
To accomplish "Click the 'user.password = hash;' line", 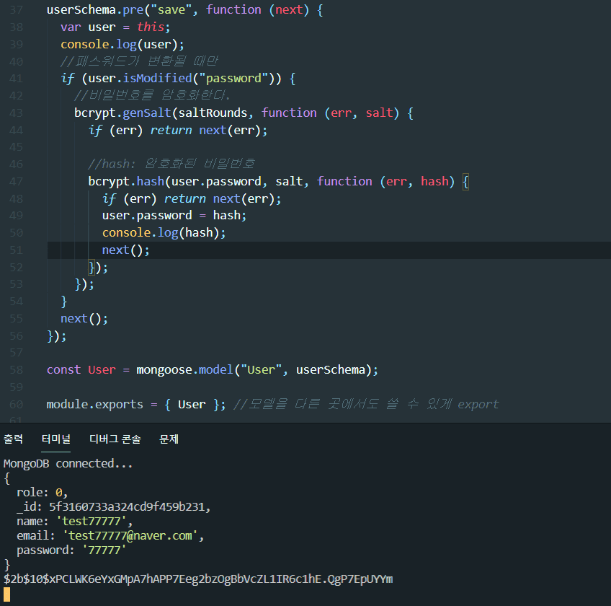I will click(174, 216).
